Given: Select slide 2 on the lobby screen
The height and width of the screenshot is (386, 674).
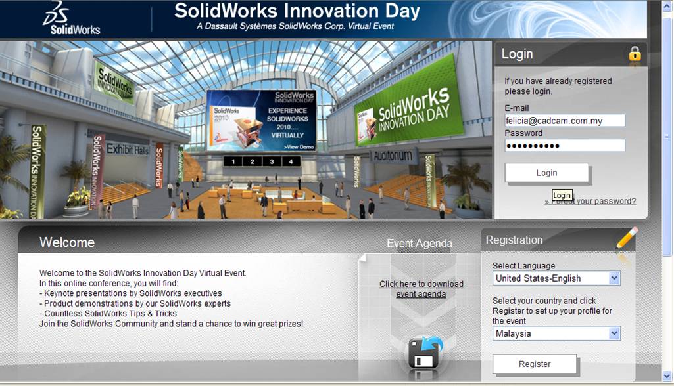Looking at the screenshot, I should coord(253,161).
